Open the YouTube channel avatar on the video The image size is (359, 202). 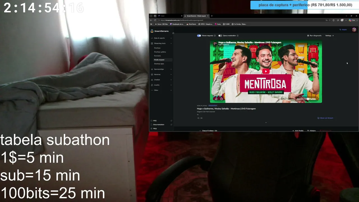[215, 43]
